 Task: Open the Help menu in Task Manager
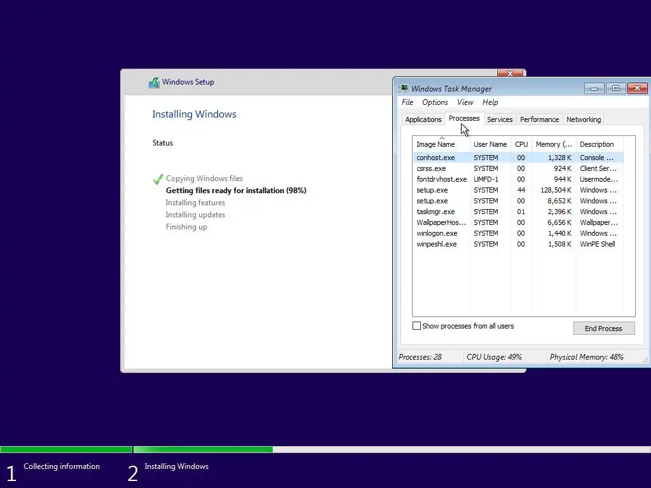point(490,102)
